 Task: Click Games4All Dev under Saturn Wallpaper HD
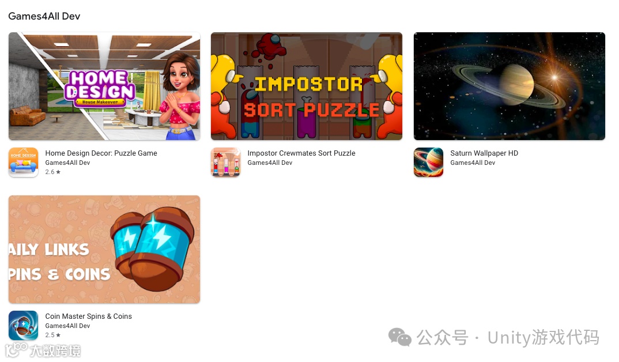[x=473, y=163]
